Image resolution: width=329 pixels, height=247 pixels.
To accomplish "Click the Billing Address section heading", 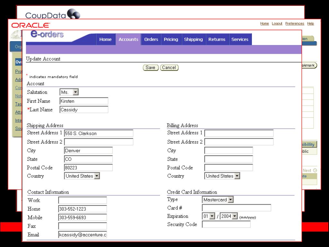I will point(182,125).
